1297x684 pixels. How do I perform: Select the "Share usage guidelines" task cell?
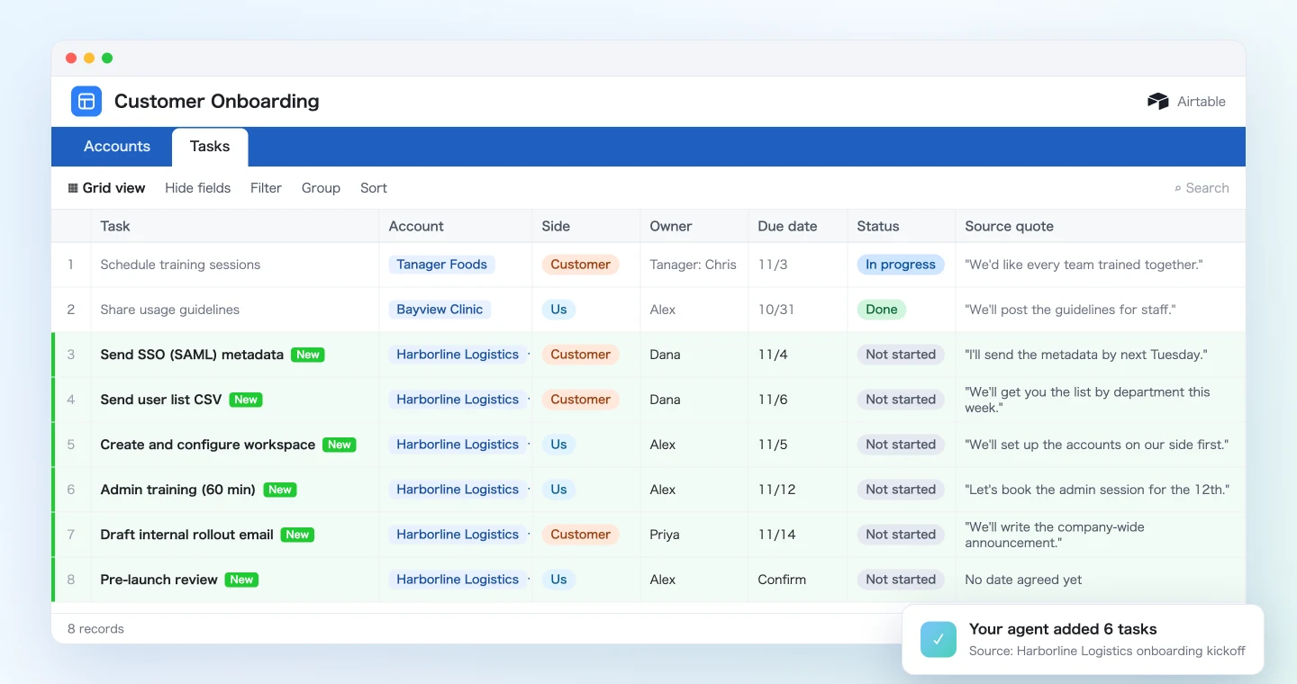[235, 310]
